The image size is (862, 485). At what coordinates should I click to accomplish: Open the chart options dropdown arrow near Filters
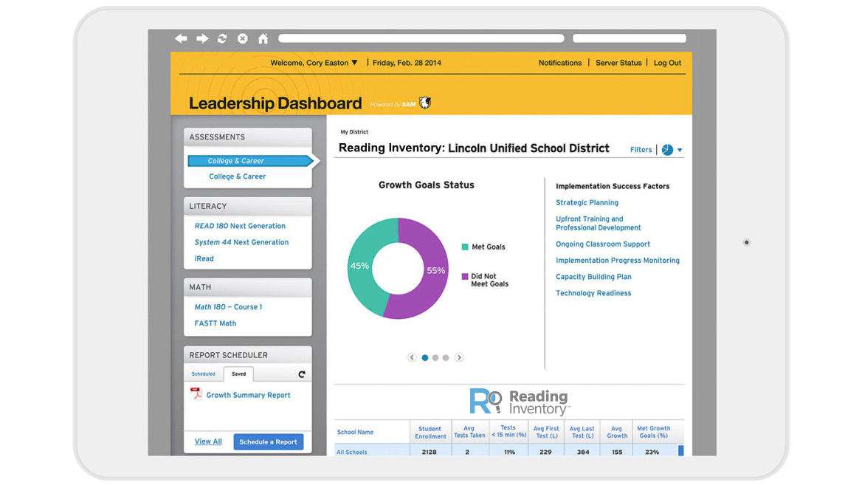(x=680, y=149)
